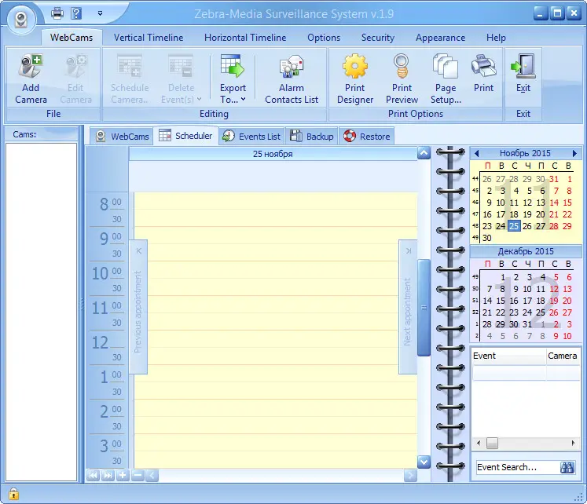Select December 31 in the calendar
Image resolution: width=587 pixels, height=504 pixels.
527,324
